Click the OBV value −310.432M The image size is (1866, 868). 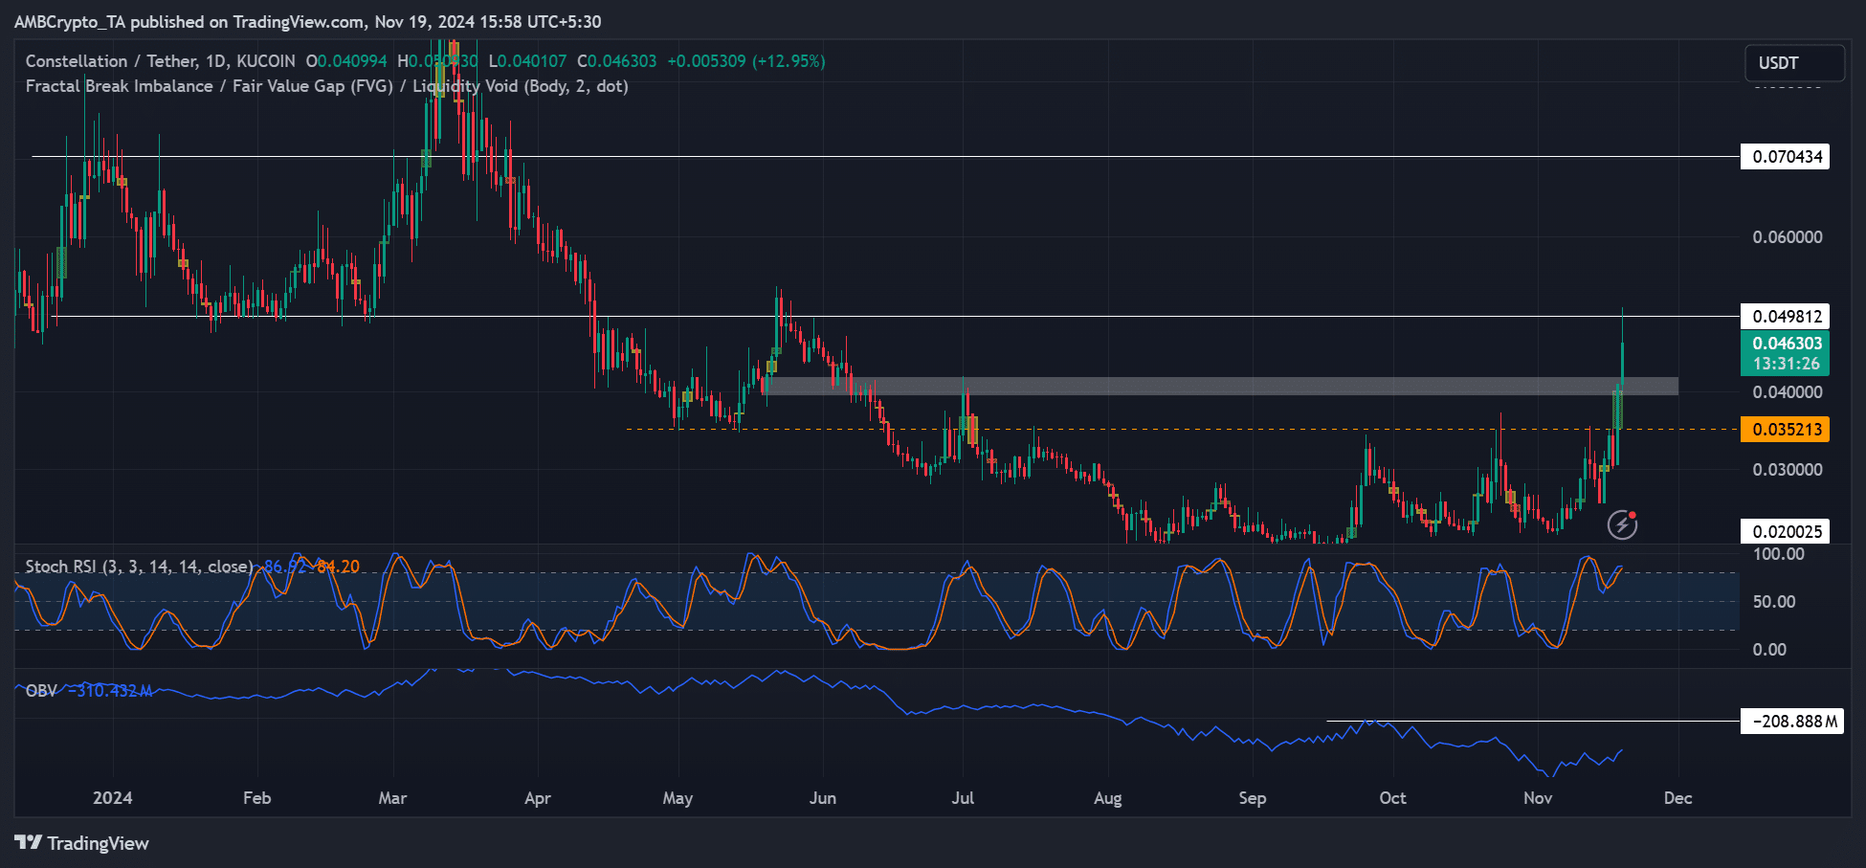[110, 691]
